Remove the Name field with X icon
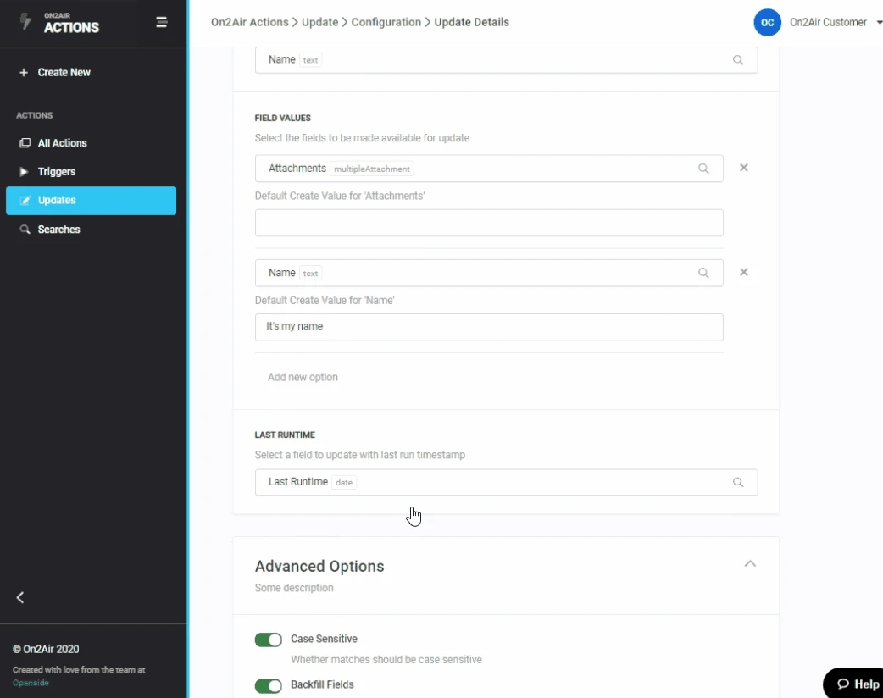883x698 pixels. click(x=743, y=273)
